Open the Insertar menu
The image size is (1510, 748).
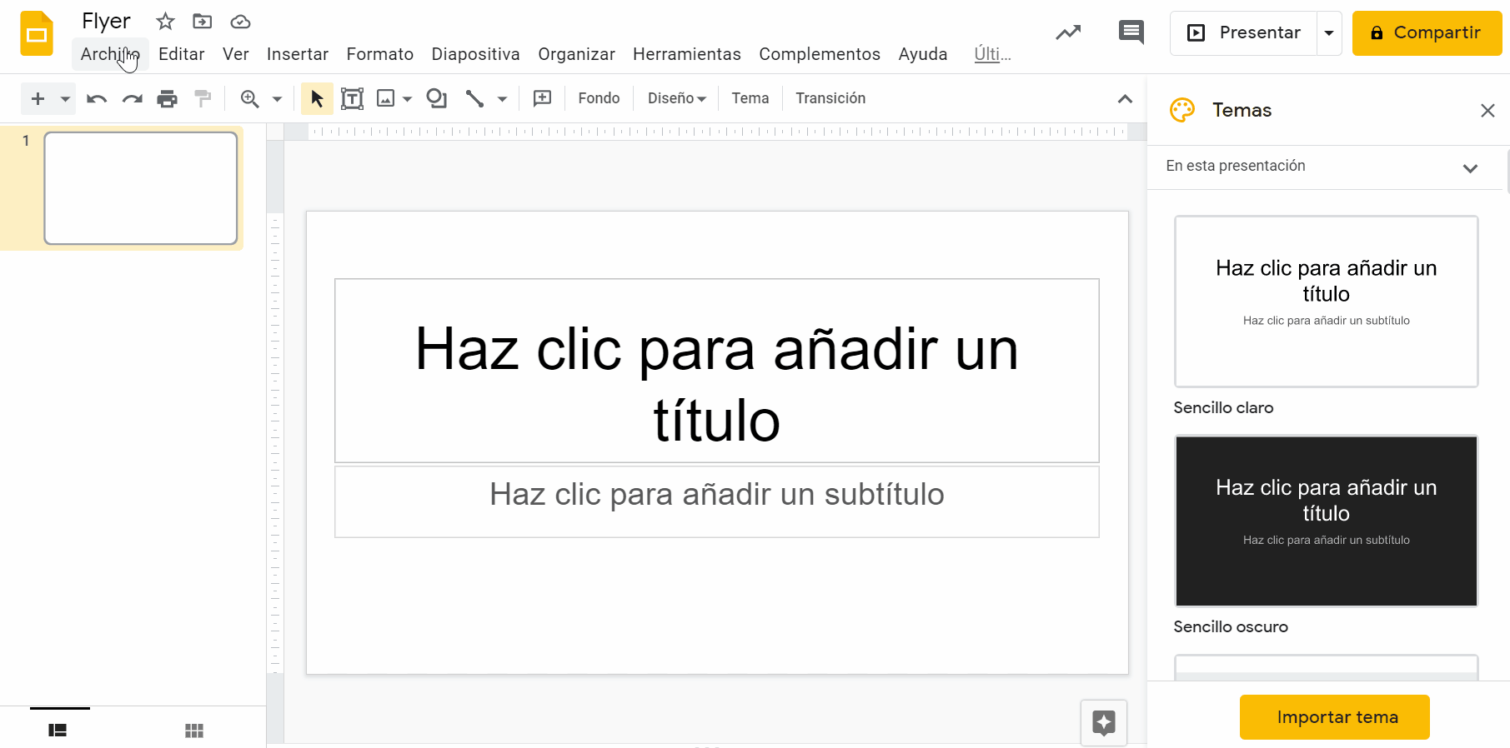point(298,54)
